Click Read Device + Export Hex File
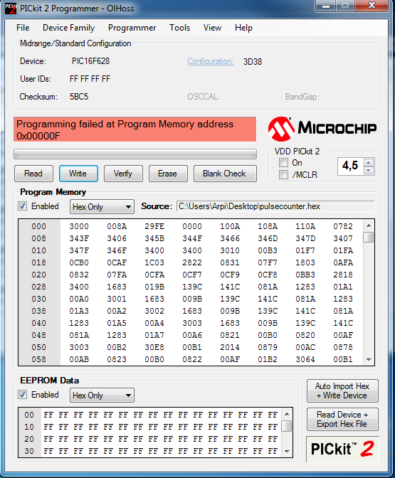The height and width of the screenshot is (478, 395). tap(342, 419)
